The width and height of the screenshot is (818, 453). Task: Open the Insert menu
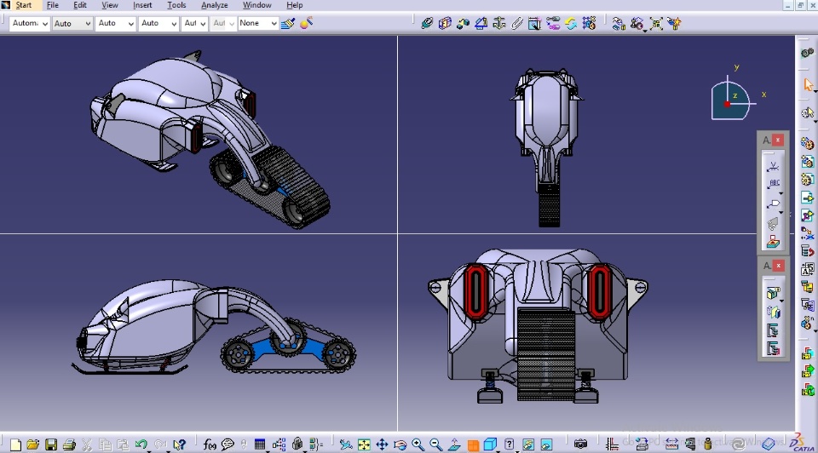(x=142, y=5)
